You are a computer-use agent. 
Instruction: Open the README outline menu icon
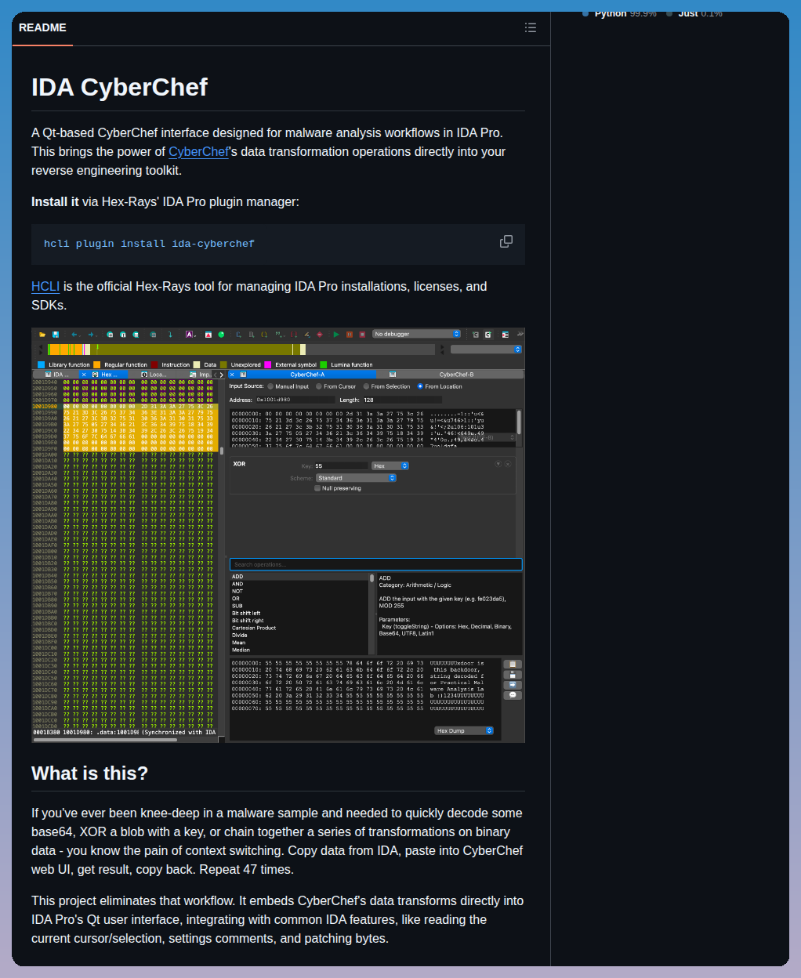(x=531, y=27)
